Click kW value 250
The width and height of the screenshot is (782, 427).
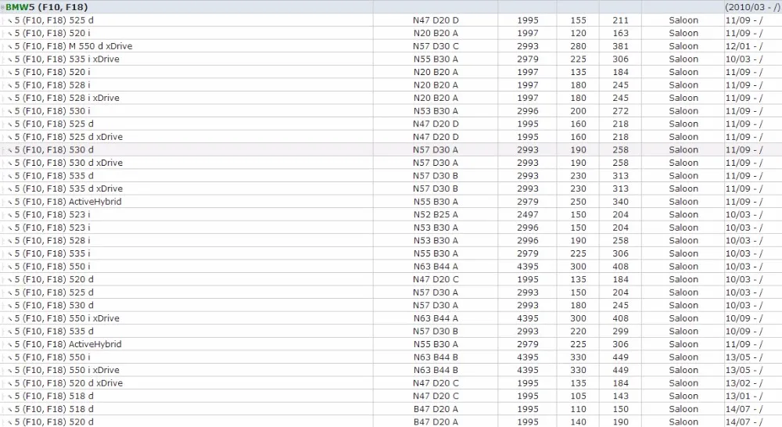click(x=579, y=202)
